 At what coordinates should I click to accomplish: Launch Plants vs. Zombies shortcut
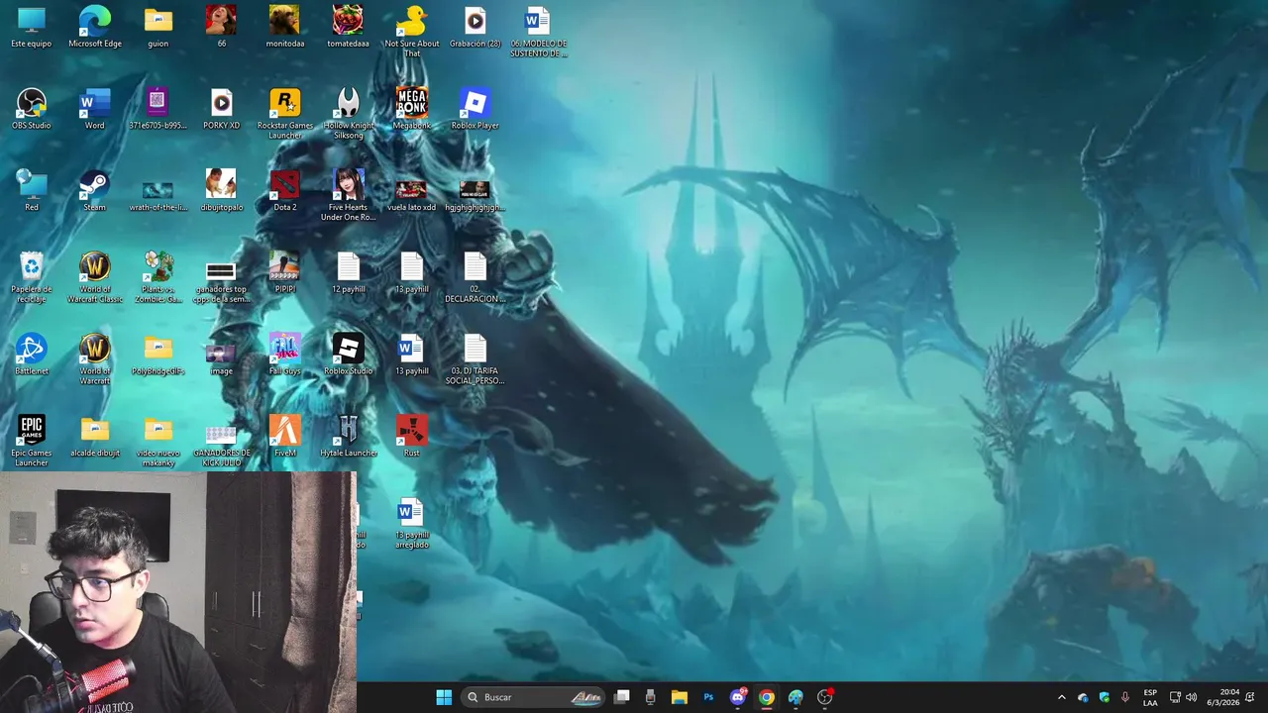pyautogui.click(x=158, y=277)
